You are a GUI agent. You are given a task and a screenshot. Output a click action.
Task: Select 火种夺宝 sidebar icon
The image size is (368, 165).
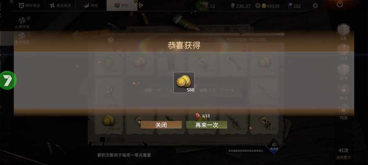pos(22,23)
